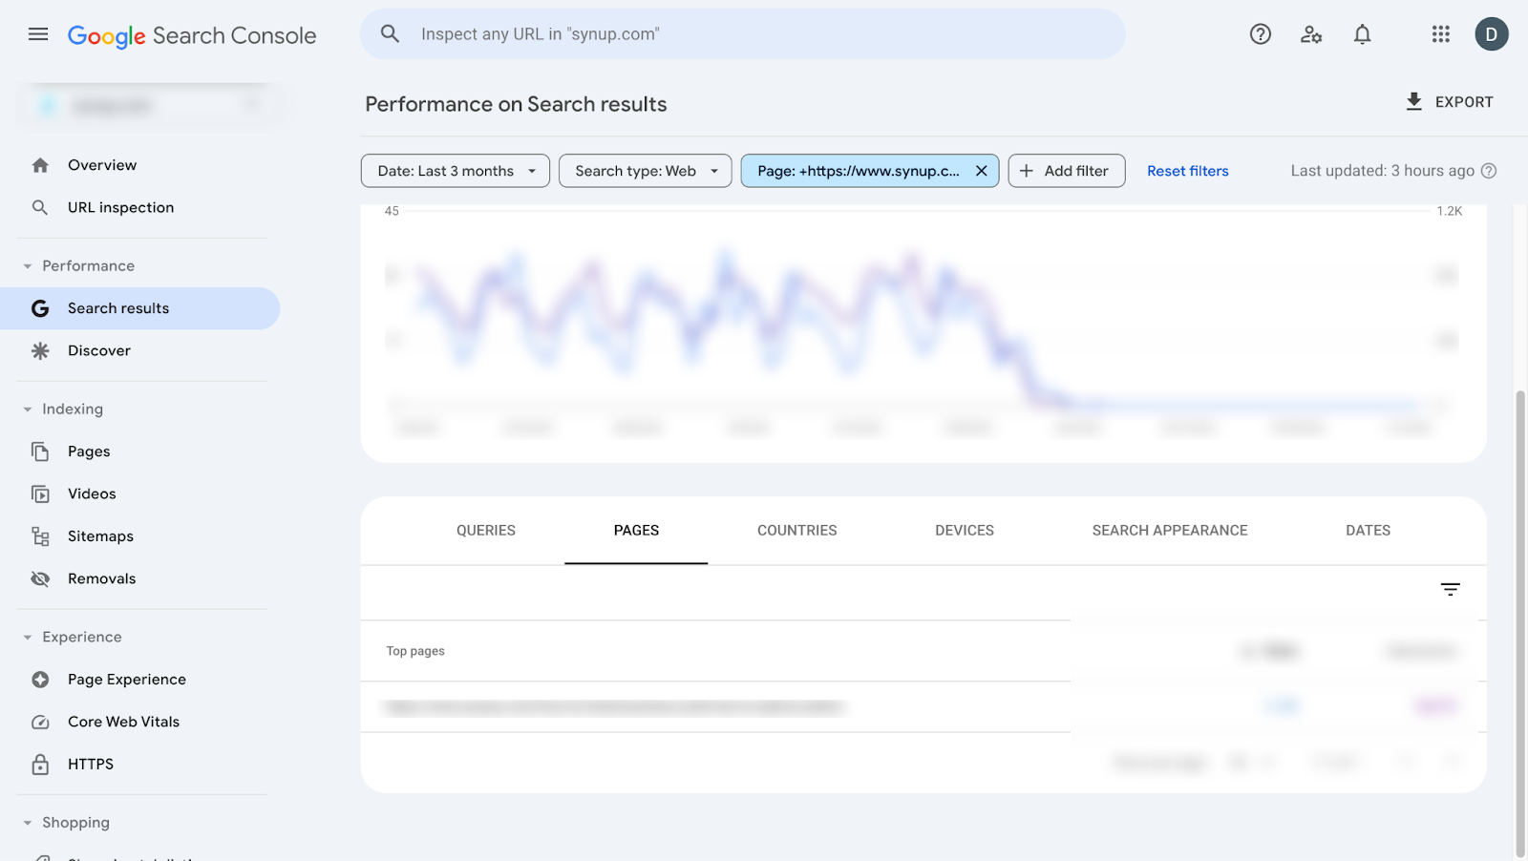Click the Videos sidebar icon

40,493
